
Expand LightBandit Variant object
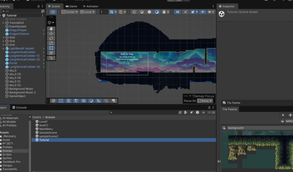3,48
